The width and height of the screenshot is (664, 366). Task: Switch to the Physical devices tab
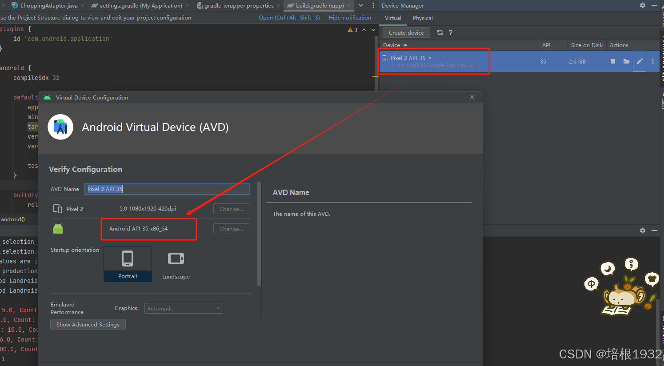(x=422, y=18)
